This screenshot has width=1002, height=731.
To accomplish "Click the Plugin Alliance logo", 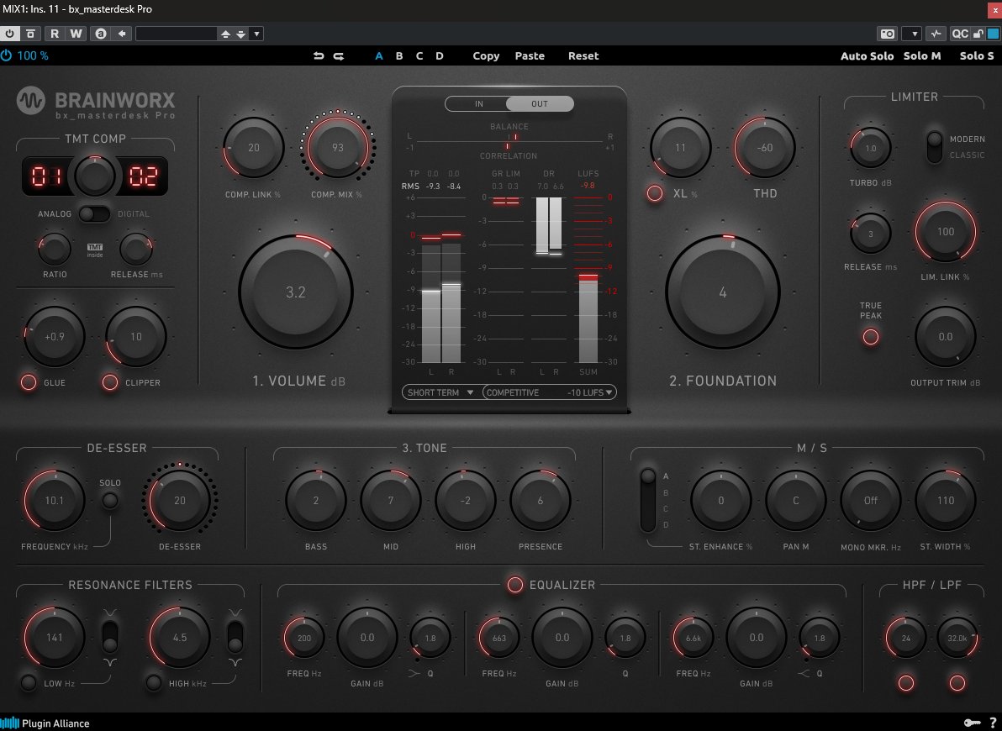I will tap(45, 723).
